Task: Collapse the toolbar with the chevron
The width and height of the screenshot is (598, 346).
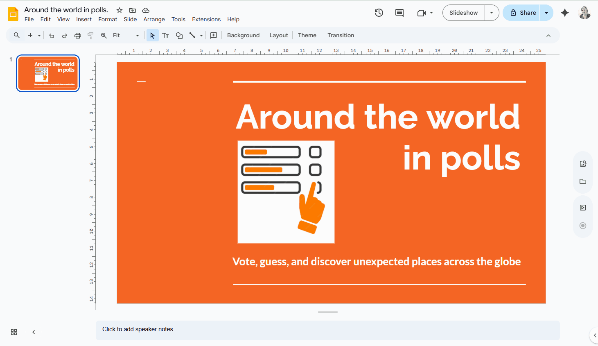Action: point(548,35)
